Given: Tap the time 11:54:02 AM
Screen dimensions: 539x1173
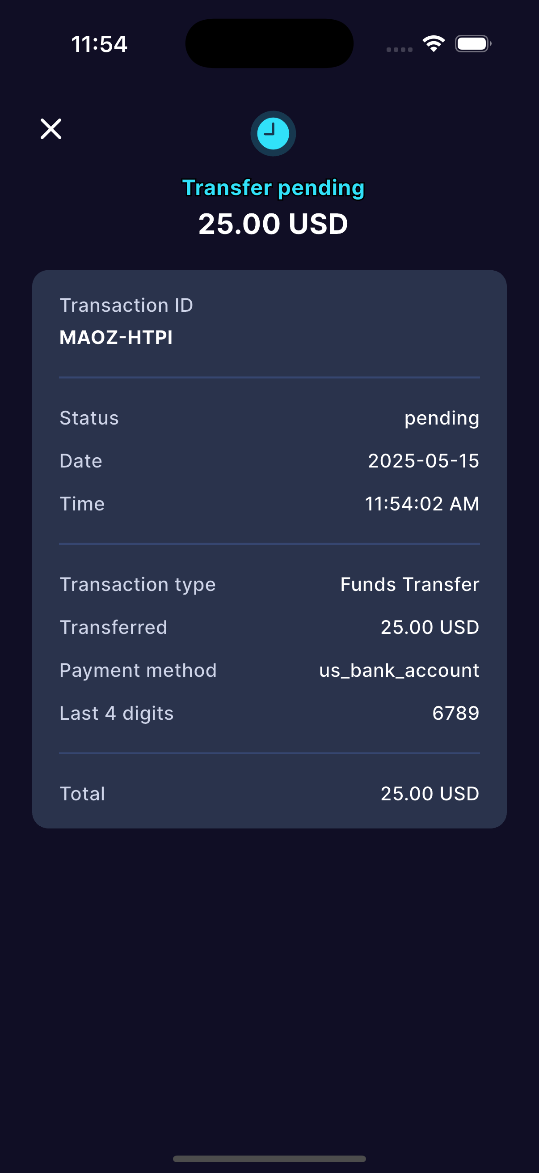Looking at the screenshot, I should [422, 504].
